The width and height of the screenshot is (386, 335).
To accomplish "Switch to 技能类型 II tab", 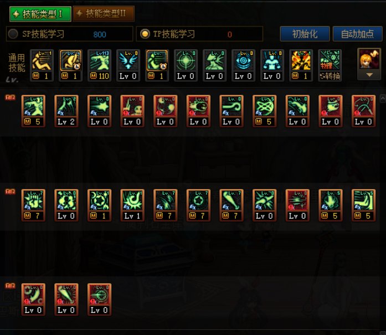I will (x=104, y=13).
